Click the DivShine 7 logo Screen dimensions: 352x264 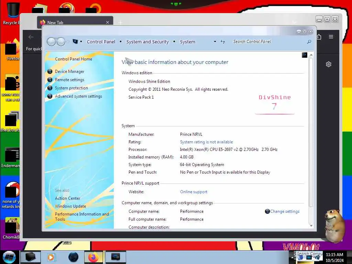[x=275, y=104]
